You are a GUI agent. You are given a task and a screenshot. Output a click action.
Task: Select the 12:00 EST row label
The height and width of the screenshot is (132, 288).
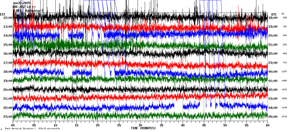click(x=8, y=18)
